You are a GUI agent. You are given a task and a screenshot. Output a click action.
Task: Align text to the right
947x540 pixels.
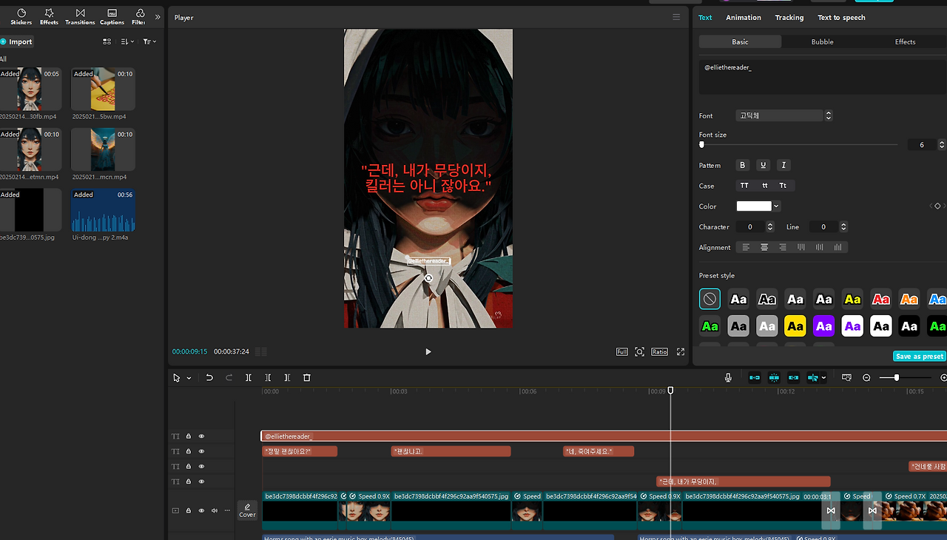(x=783, y=247)
